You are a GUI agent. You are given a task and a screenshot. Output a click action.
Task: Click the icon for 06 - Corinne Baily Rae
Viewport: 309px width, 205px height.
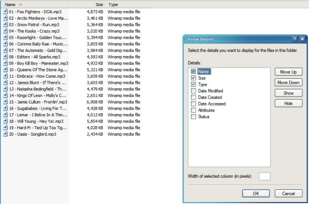click(x=6, y=44)
